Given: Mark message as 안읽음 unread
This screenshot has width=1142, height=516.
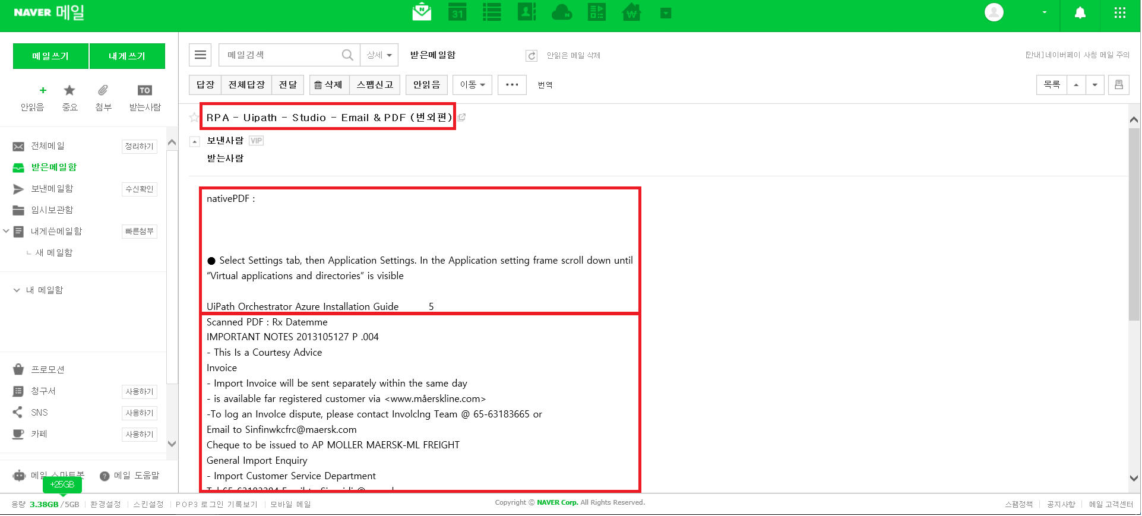Looking at the screenshot, I should (427, 85).
